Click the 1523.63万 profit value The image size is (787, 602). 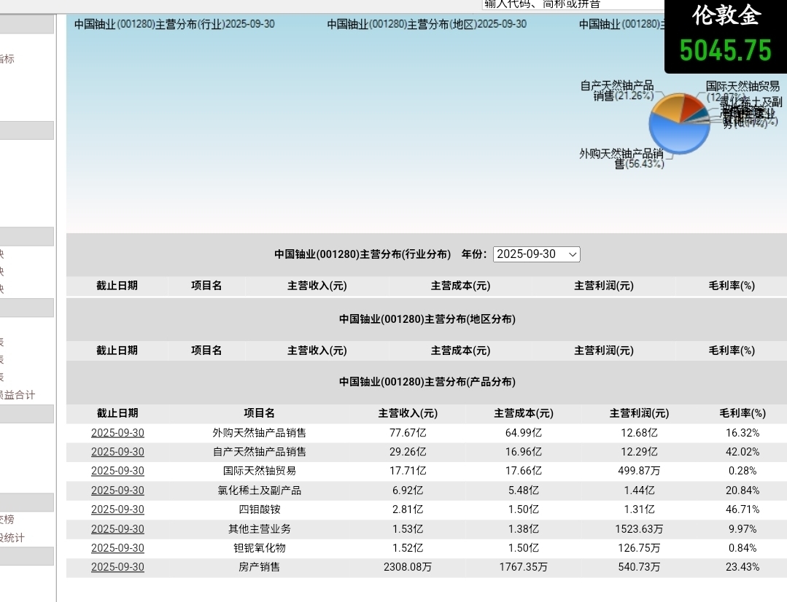click(x=639, y=529)
